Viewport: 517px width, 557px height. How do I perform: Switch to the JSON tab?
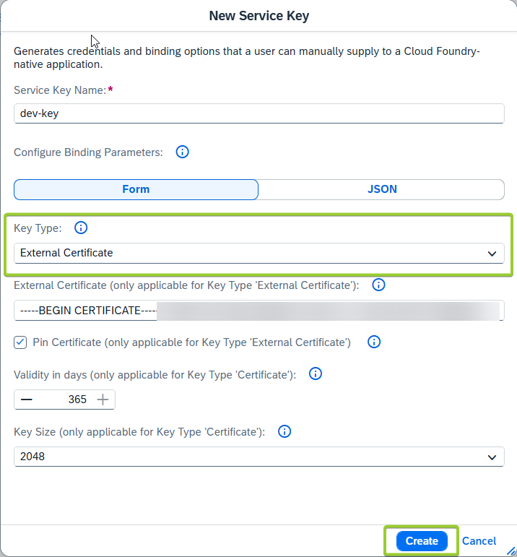click(381, 189)
